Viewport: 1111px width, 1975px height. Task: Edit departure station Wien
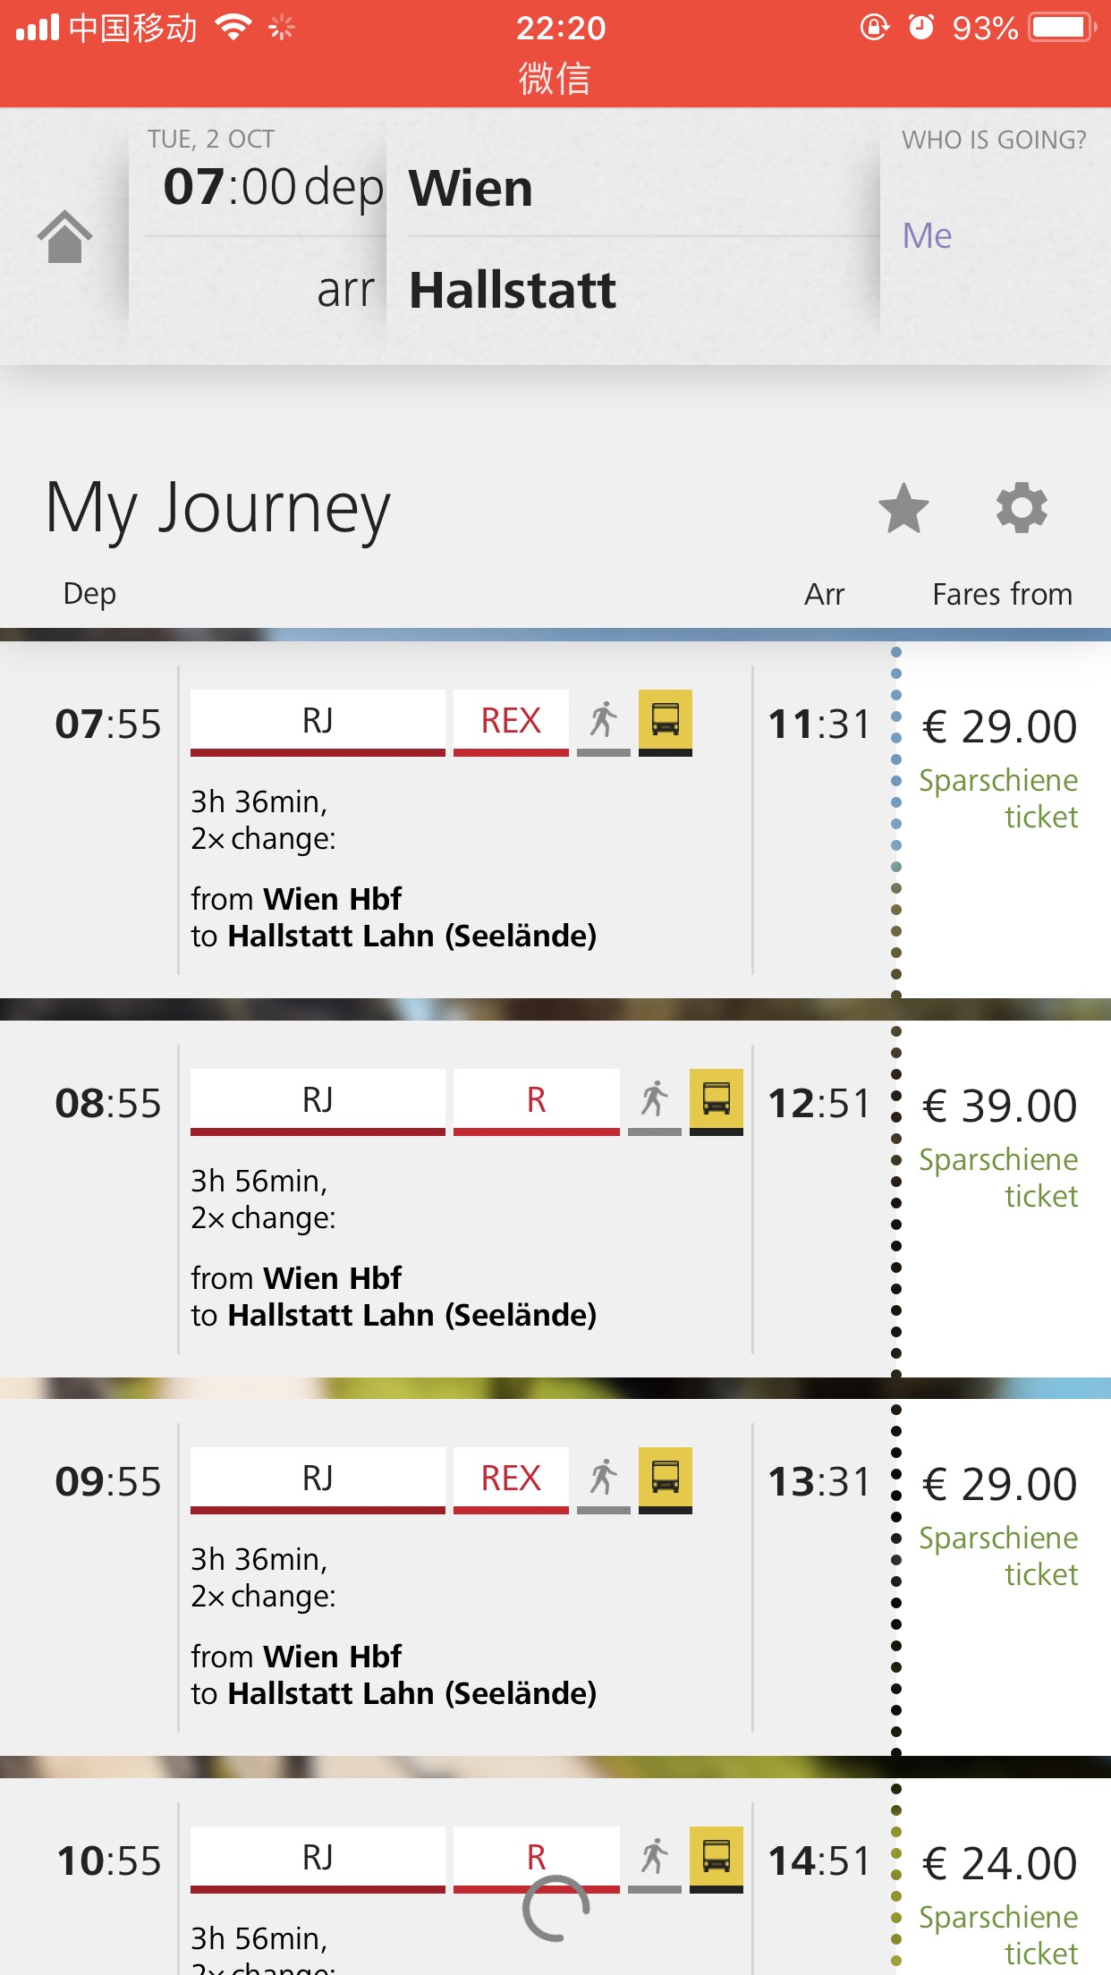click(x=471, y=189)
